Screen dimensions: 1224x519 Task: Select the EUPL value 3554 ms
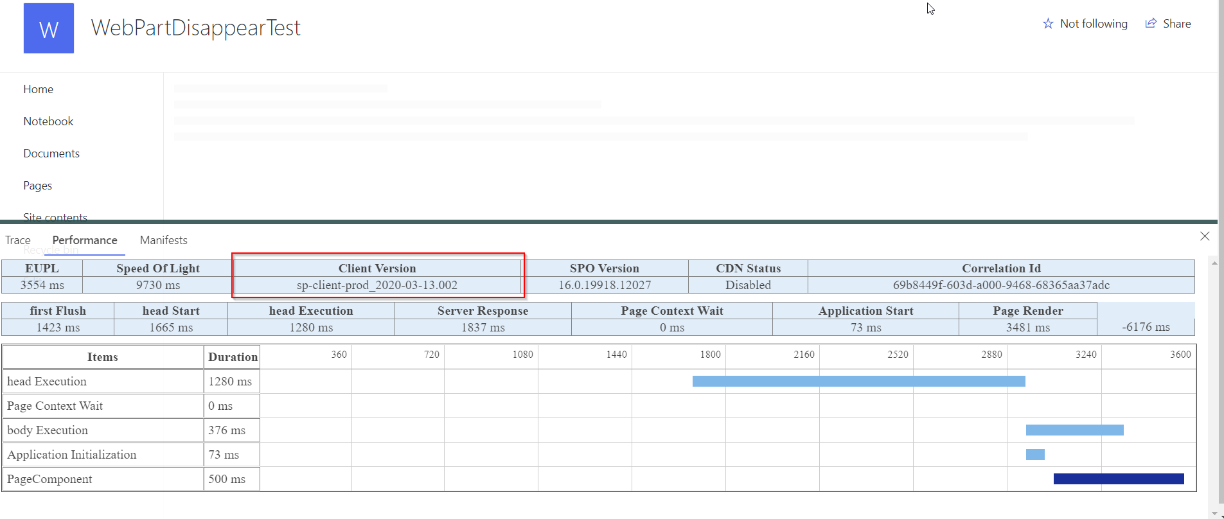42,285
